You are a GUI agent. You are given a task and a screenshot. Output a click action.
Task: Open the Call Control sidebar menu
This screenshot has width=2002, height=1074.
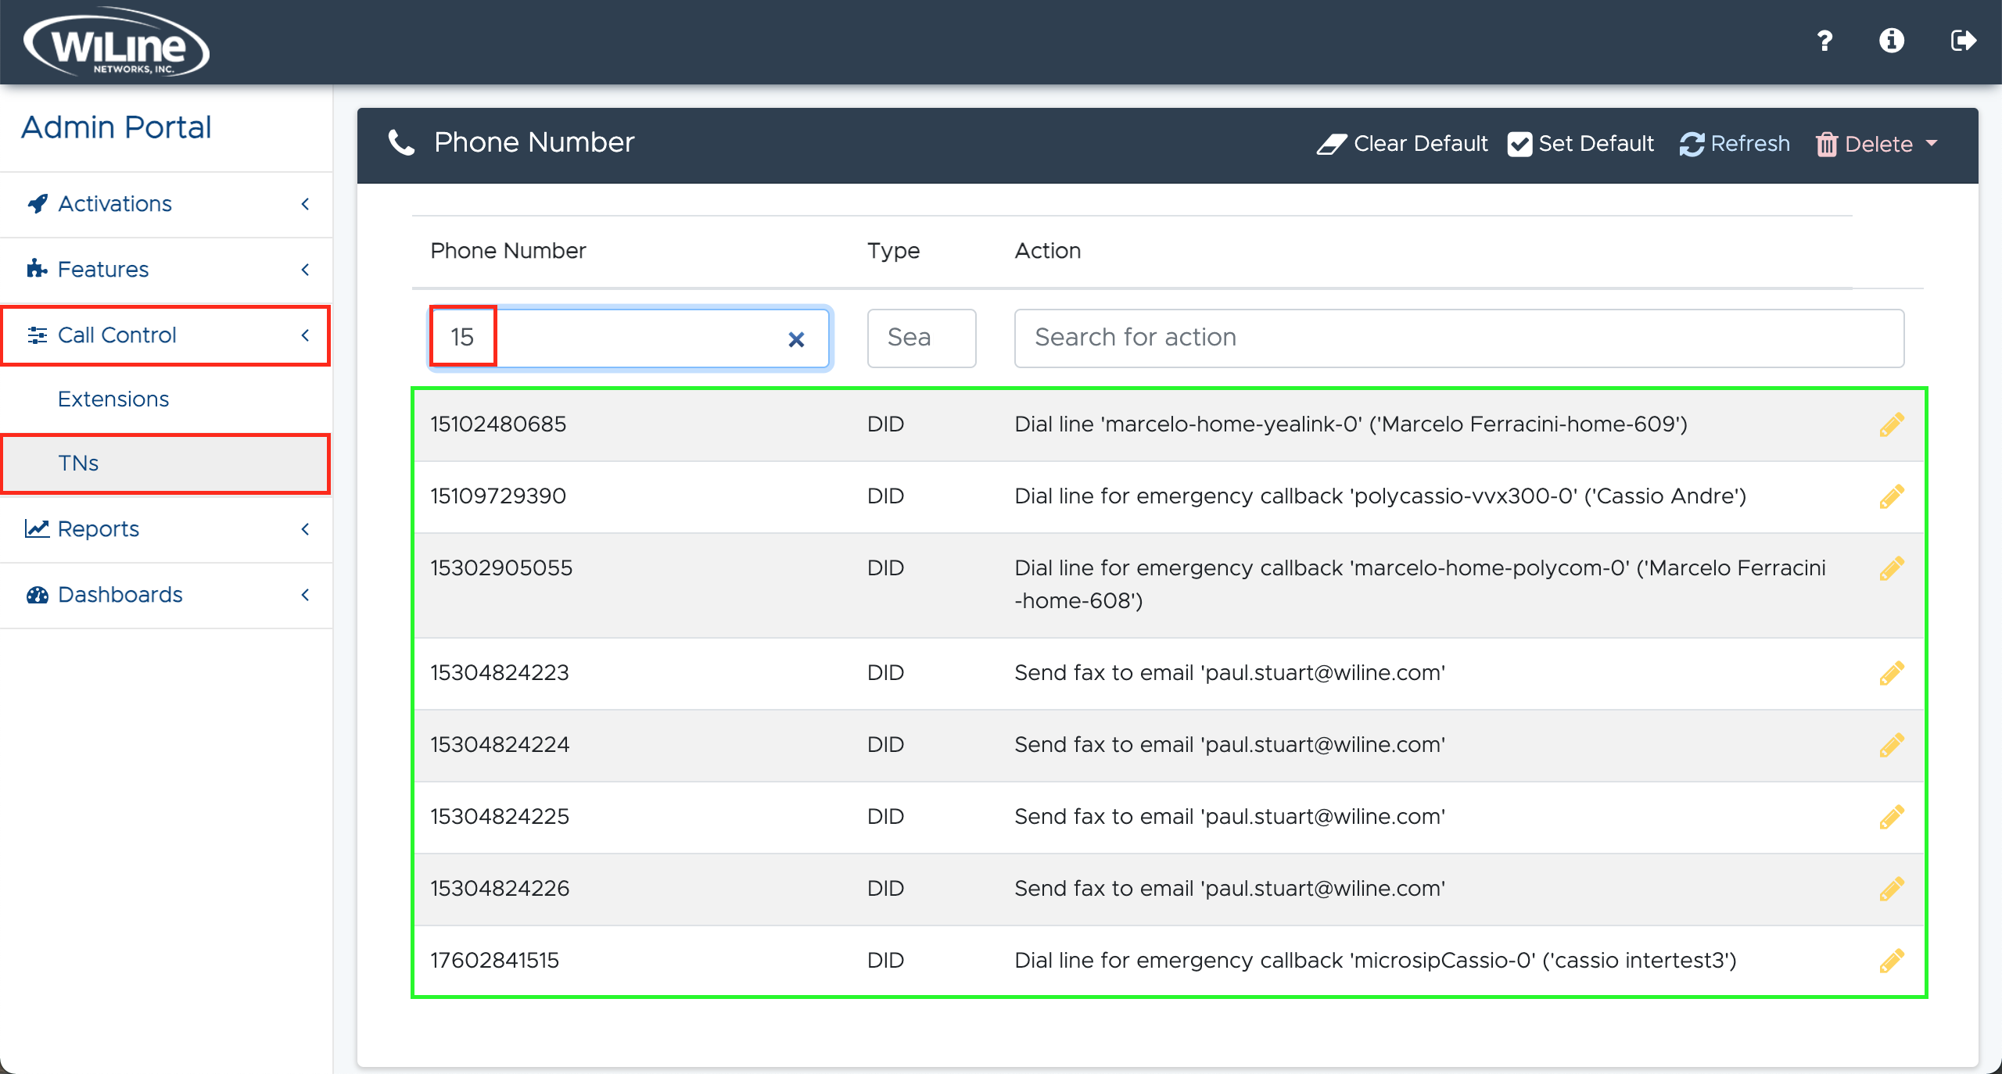166,335
